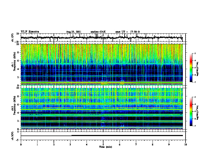
Task: Click time axis tick label "8"
Action: (153, 145)
